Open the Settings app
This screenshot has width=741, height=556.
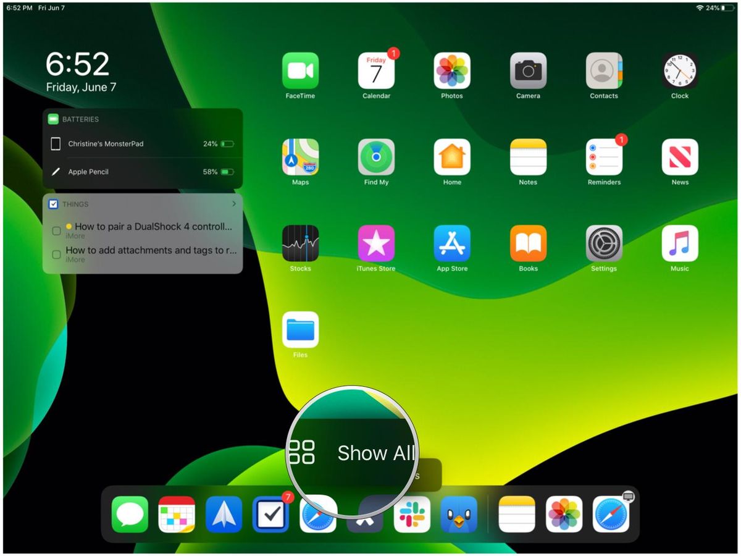click(604, 243)
